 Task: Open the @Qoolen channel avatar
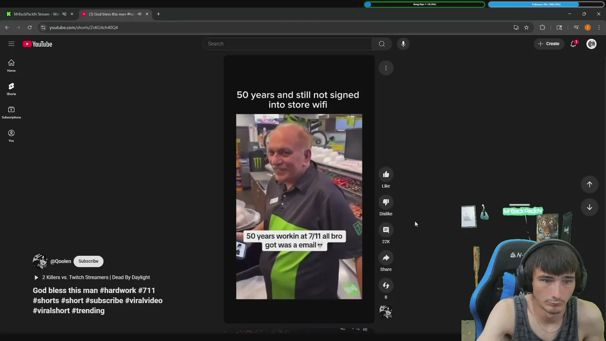tap(40, 261)
